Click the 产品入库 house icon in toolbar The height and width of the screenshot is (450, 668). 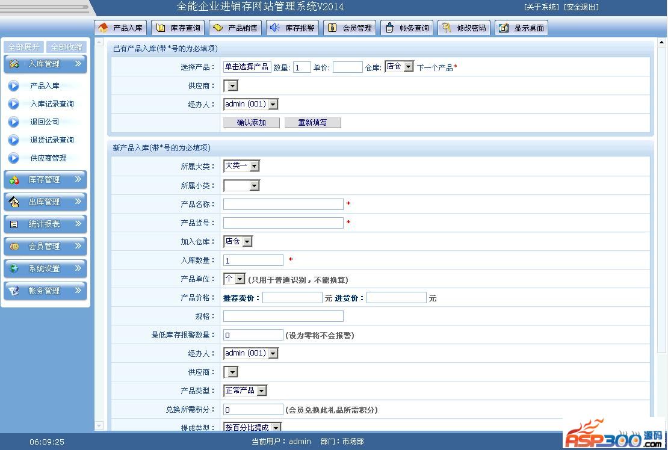103,28
